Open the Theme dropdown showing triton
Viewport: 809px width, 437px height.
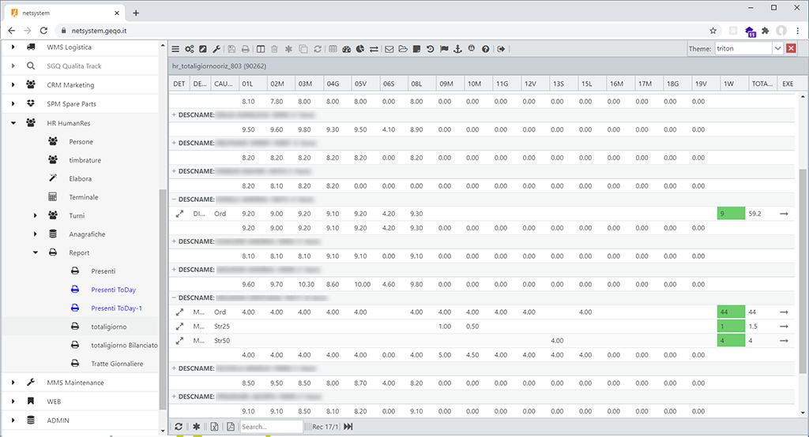point(777,49)
